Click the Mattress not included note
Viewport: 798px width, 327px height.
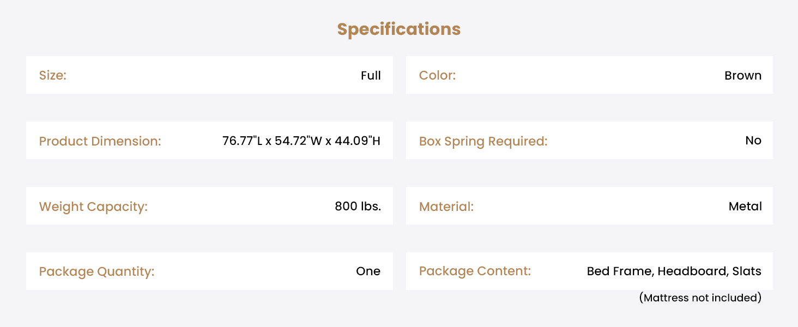pyautogui.click(x=700, y=298)
